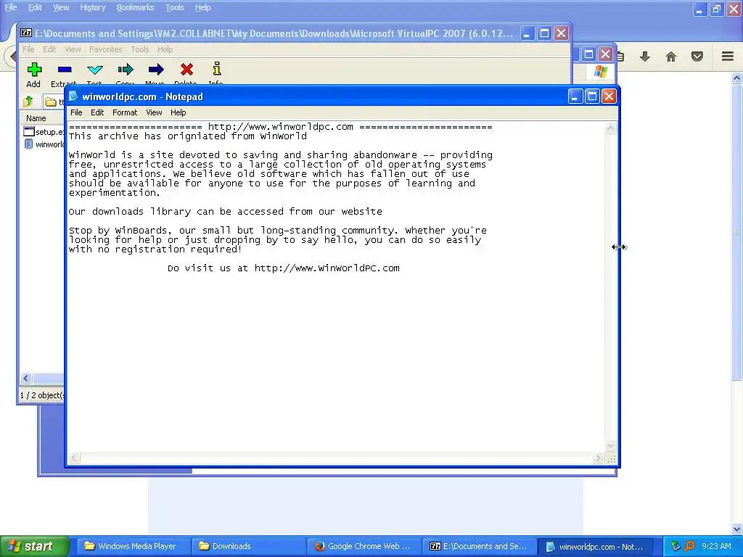The image size is (743, 557).
Task: Click the 7-Zip up-folder arrow icon
Action: click(x=28, y=101)
